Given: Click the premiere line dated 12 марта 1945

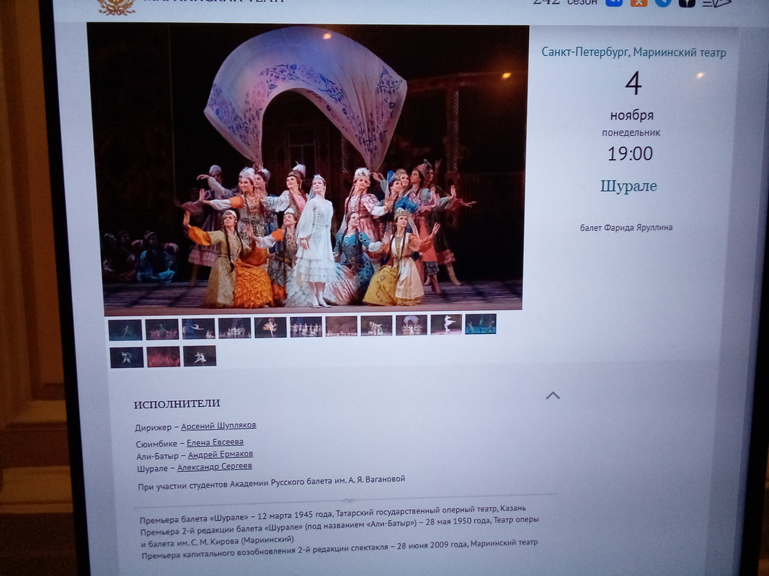Looking at the screenshot, I should (332, 514).
